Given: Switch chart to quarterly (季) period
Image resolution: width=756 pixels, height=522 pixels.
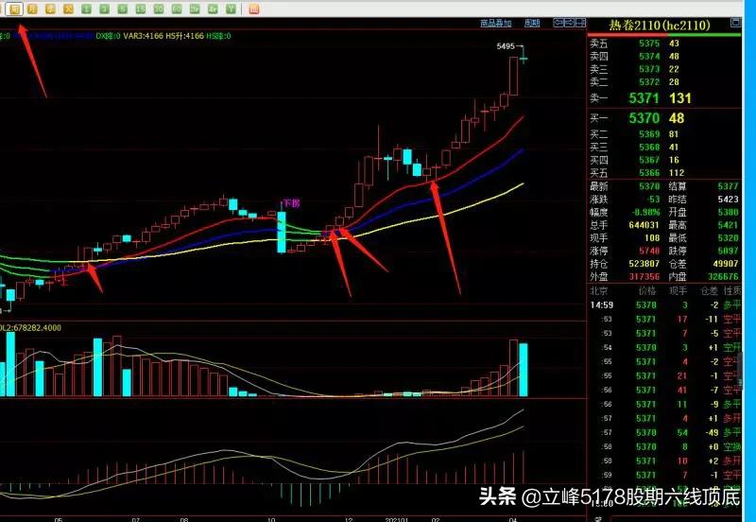Looking at the screenshot, I should click(x=50, y=9).
